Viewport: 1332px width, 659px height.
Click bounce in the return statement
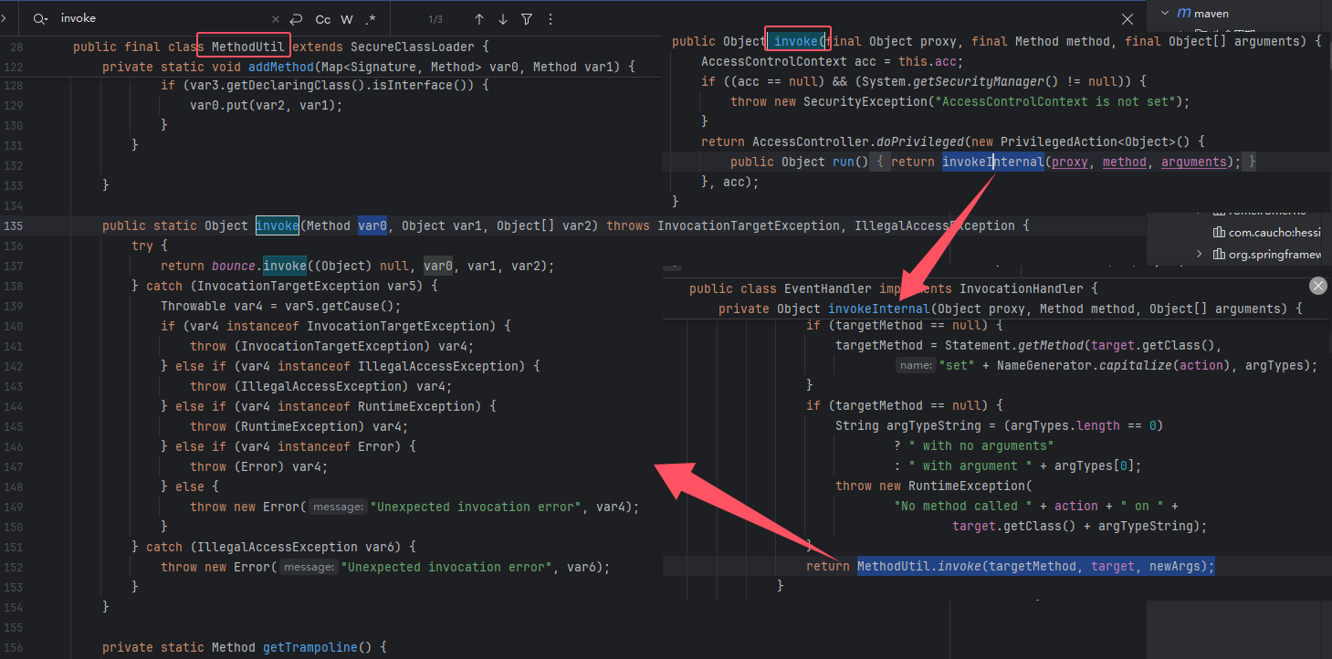234,266
